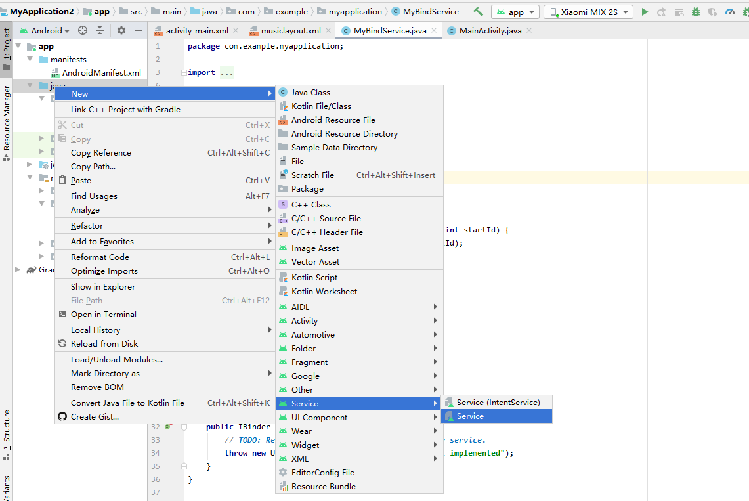Select Image Asset menu item
This screenshot has height=501, width=749.
tap(359, 248)
